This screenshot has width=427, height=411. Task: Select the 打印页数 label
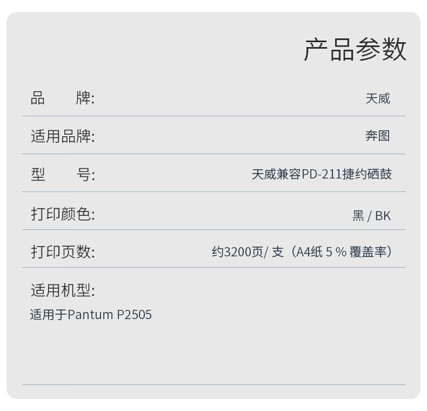pos(63,251)
